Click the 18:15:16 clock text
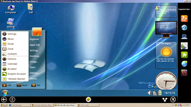Viewport: 191px width, 107px height. (x=170, y=93)
